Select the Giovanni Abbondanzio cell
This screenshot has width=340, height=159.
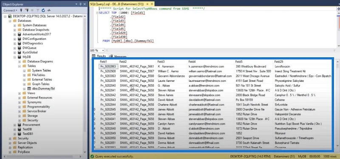[x=172, y=76]
